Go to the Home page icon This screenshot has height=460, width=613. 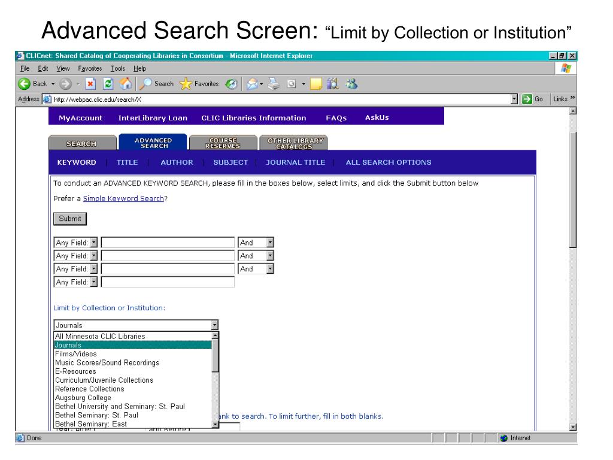tap(126, 83)
